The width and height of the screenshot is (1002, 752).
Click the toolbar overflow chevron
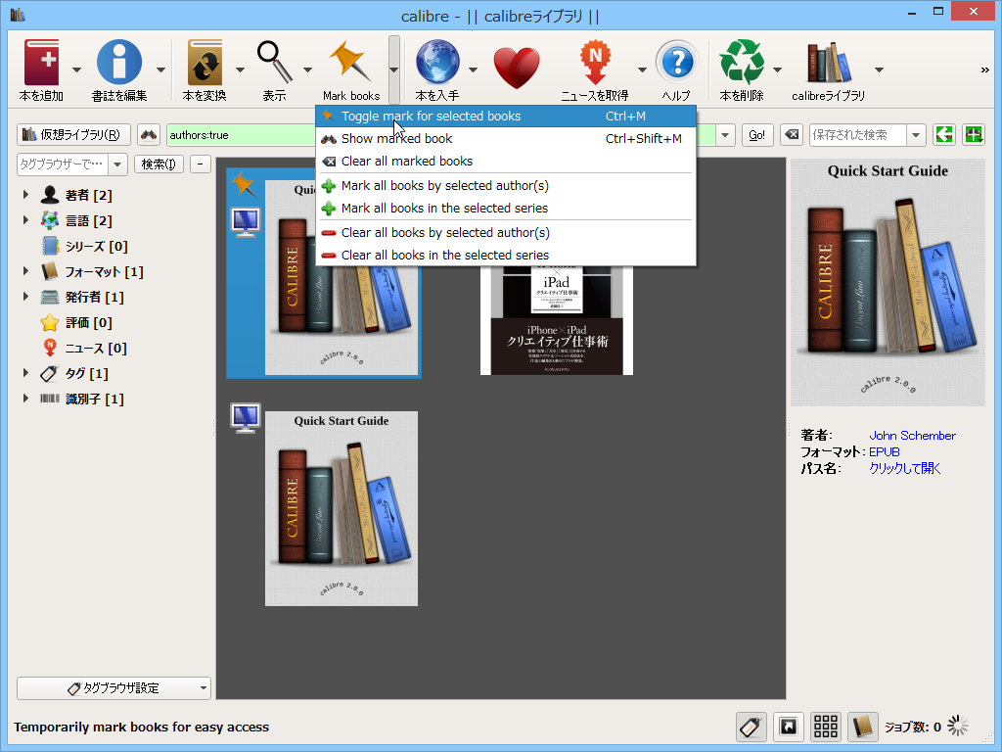coord(984,70)
